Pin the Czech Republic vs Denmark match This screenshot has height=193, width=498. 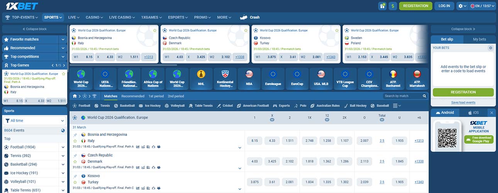click(x=75, y=155)
